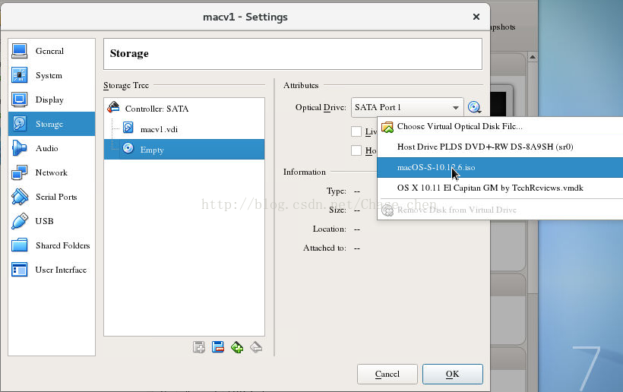Select the Storage disk icon in sidebar
This screenshot has width=623, height=392.
click(x=20, y=124)
